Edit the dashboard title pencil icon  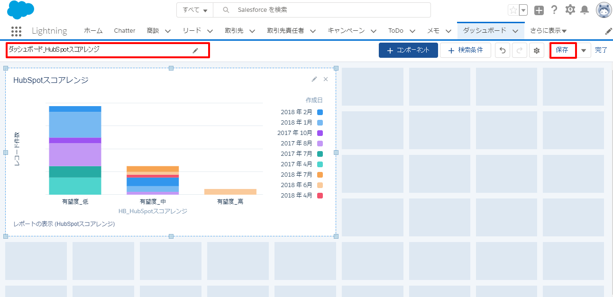pos(195,50)
